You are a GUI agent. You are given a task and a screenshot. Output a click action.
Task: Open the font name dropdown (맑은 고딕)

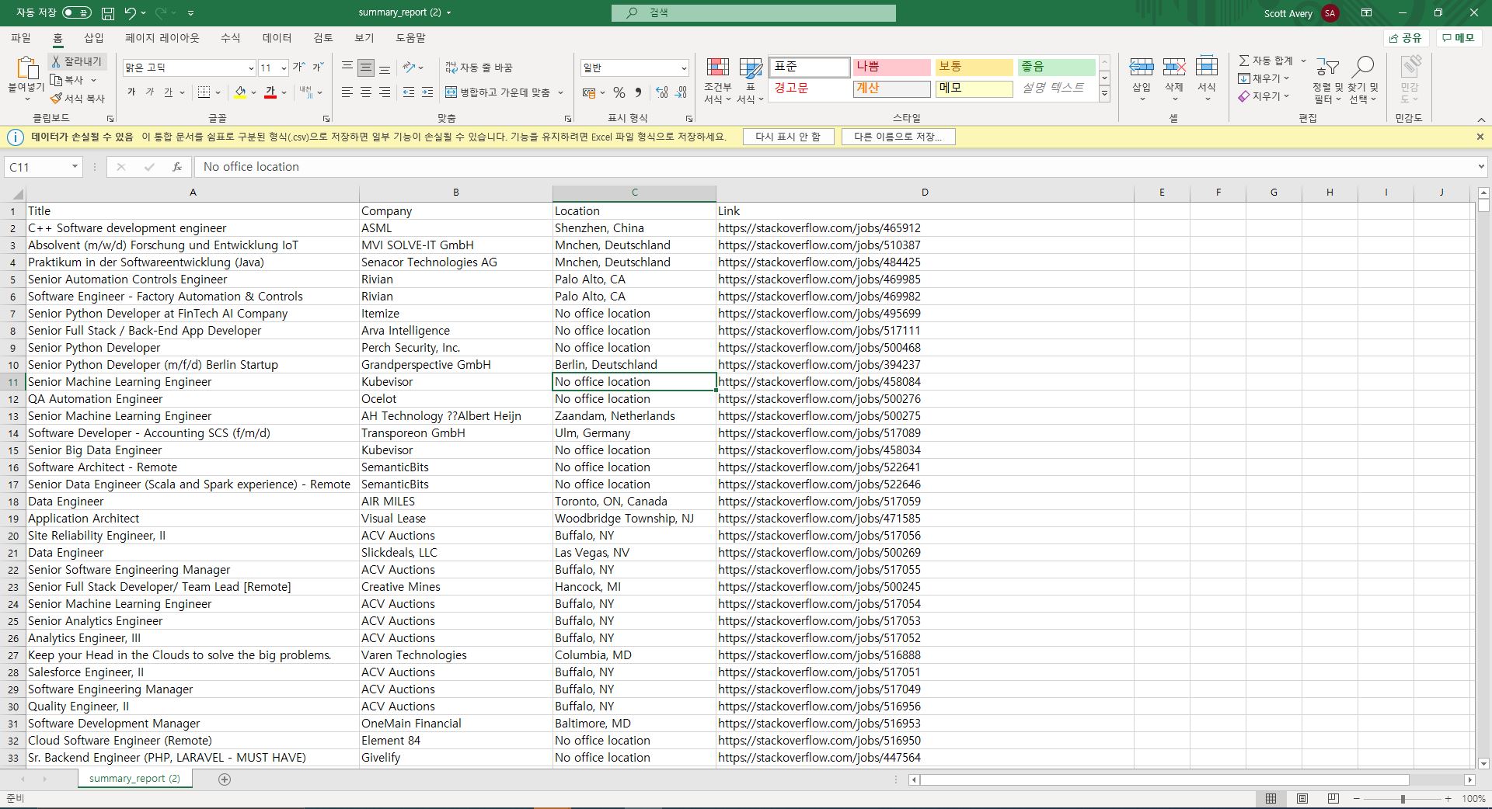[x=250, y=68]
